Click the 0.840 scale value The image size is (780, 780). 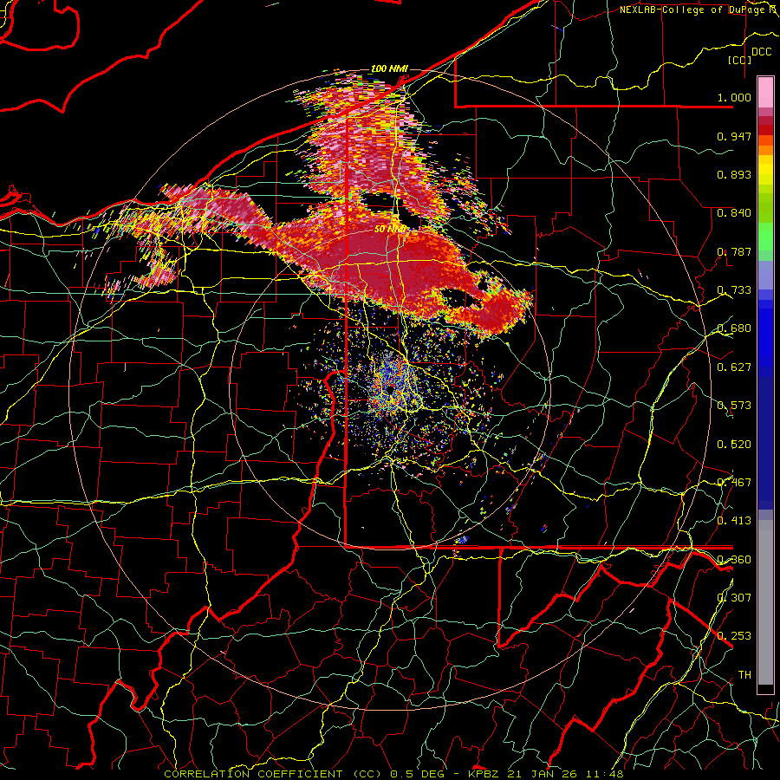tap(734, 213)
